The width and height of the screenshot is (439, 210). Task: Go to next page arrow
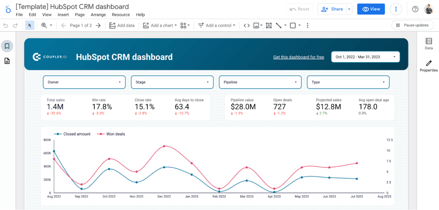point(98,25)
